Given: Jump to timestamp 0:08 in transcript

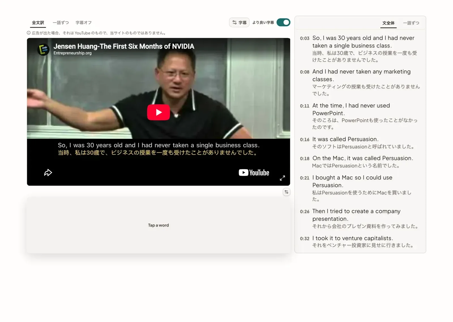Looking at the screenshot, I should (x=305, y=72).
